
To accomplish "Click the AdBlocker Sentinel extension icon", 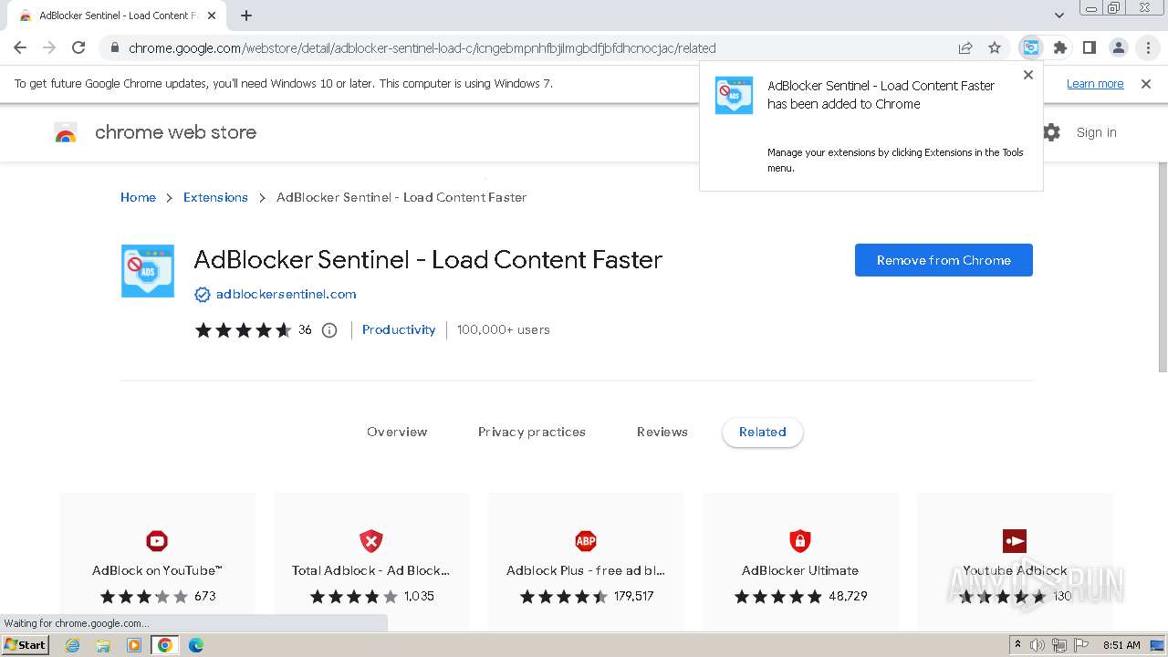I will click(148, 271).
